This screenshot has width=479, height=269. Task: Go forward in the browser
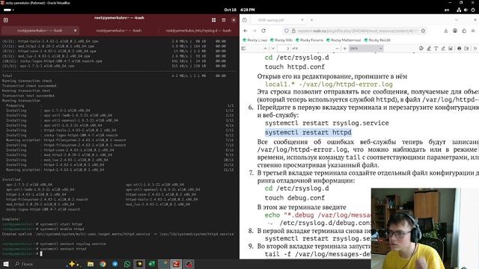[x=254, y=31]
